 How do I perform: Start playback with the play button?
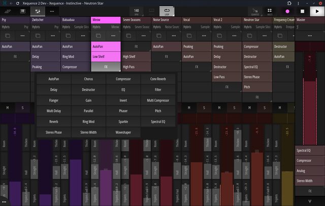317,11
